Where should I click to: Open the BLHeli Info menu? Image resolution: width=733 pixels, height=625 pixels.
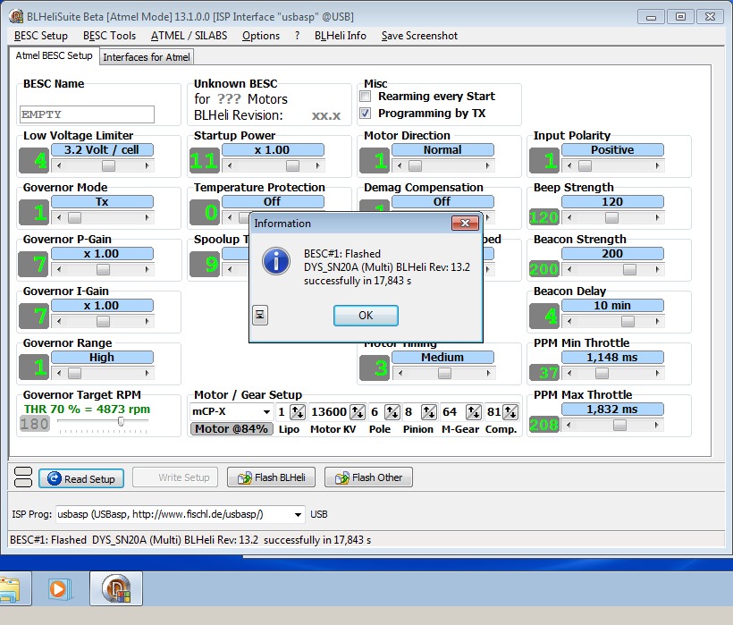point(340,36)
